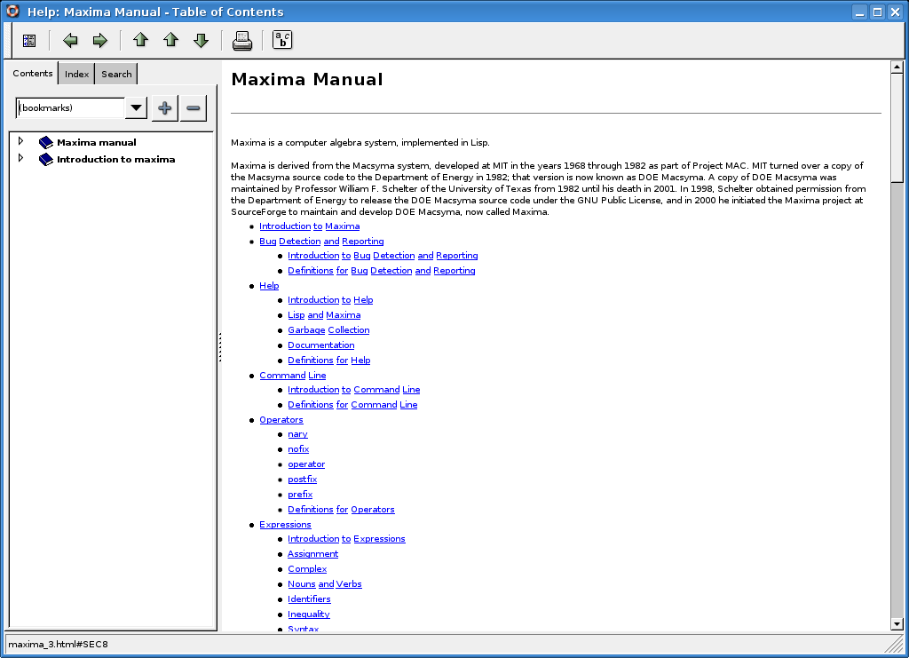The image size is (909, 658).
Task: Open the operator link
Action: pyautogui.click(x=306, y=464)
